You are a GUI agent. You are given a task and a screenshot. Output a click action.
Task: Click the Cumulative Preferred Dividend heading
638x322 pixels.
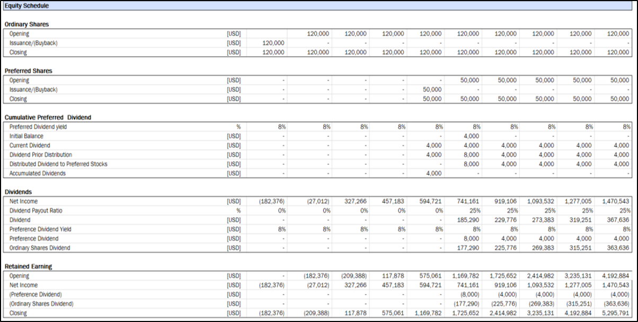[x=48, y=118]
